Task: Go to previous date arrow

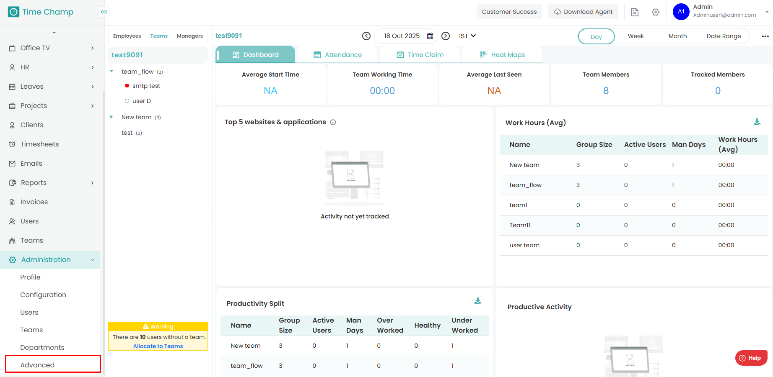Action: pyautogui.click(x=366, y=36)
